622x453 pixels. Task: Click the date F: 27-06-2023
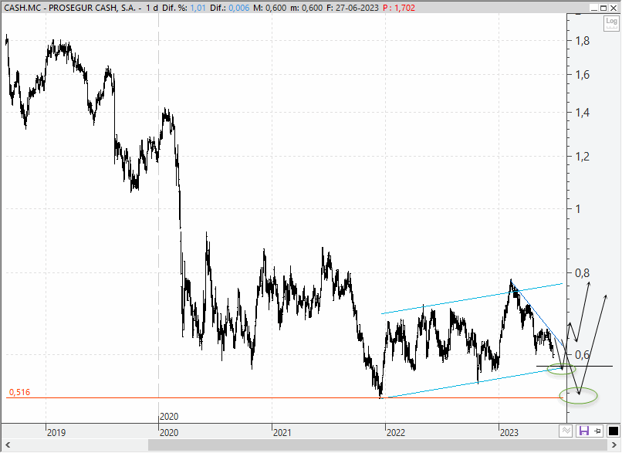(353, 8)
